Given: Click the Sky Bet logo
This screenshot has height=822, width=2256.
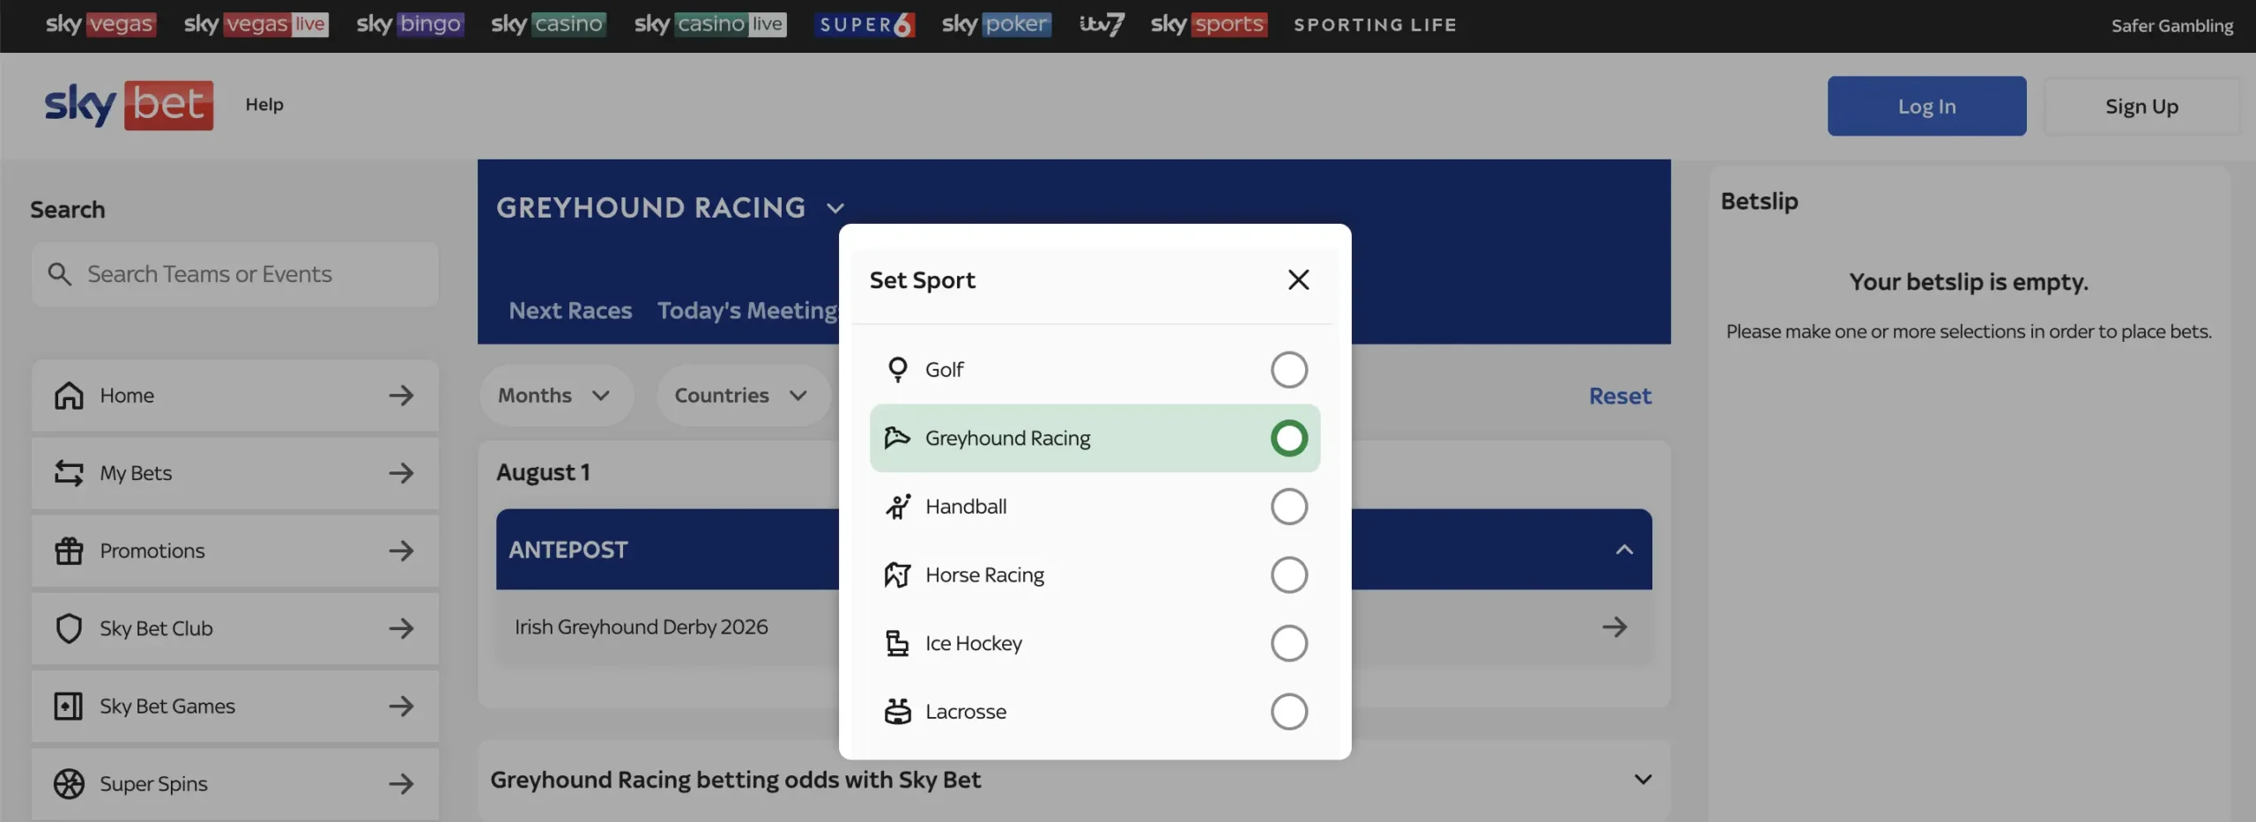Looking at the screenshot, I should [x=129, y=105].
